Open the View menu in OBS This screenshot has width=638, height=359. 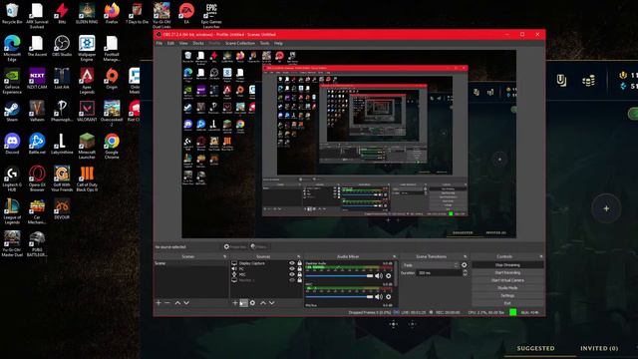[x=183, y=43]
